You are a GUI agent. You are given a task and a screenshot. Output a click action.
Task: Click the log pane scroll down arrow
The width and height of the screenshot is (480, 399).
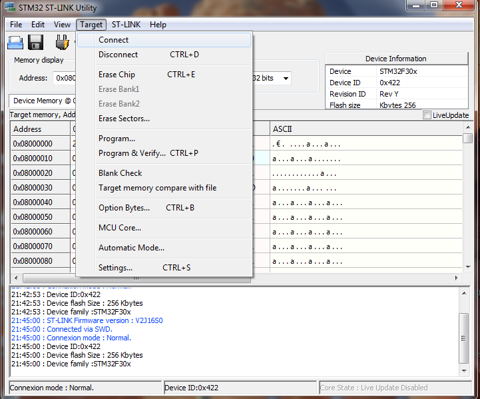(x=464, y=371)
